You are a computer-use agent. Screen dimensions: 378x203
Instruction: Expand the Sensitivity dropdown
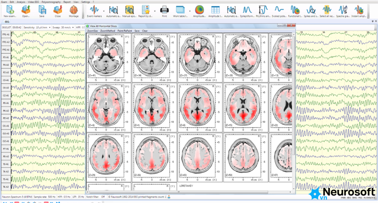click(x=50, y=27)
